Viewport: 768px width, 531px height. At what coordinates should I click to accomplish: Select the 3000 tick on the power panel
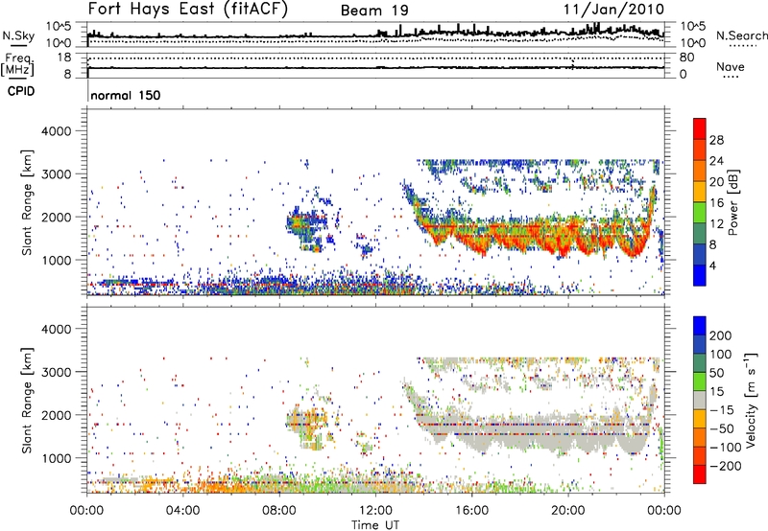(x=57, y=174)
